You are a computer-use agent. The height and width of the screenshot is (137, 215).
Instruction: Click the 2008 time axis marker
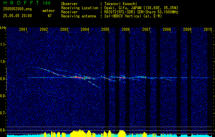tap(167, 29)
